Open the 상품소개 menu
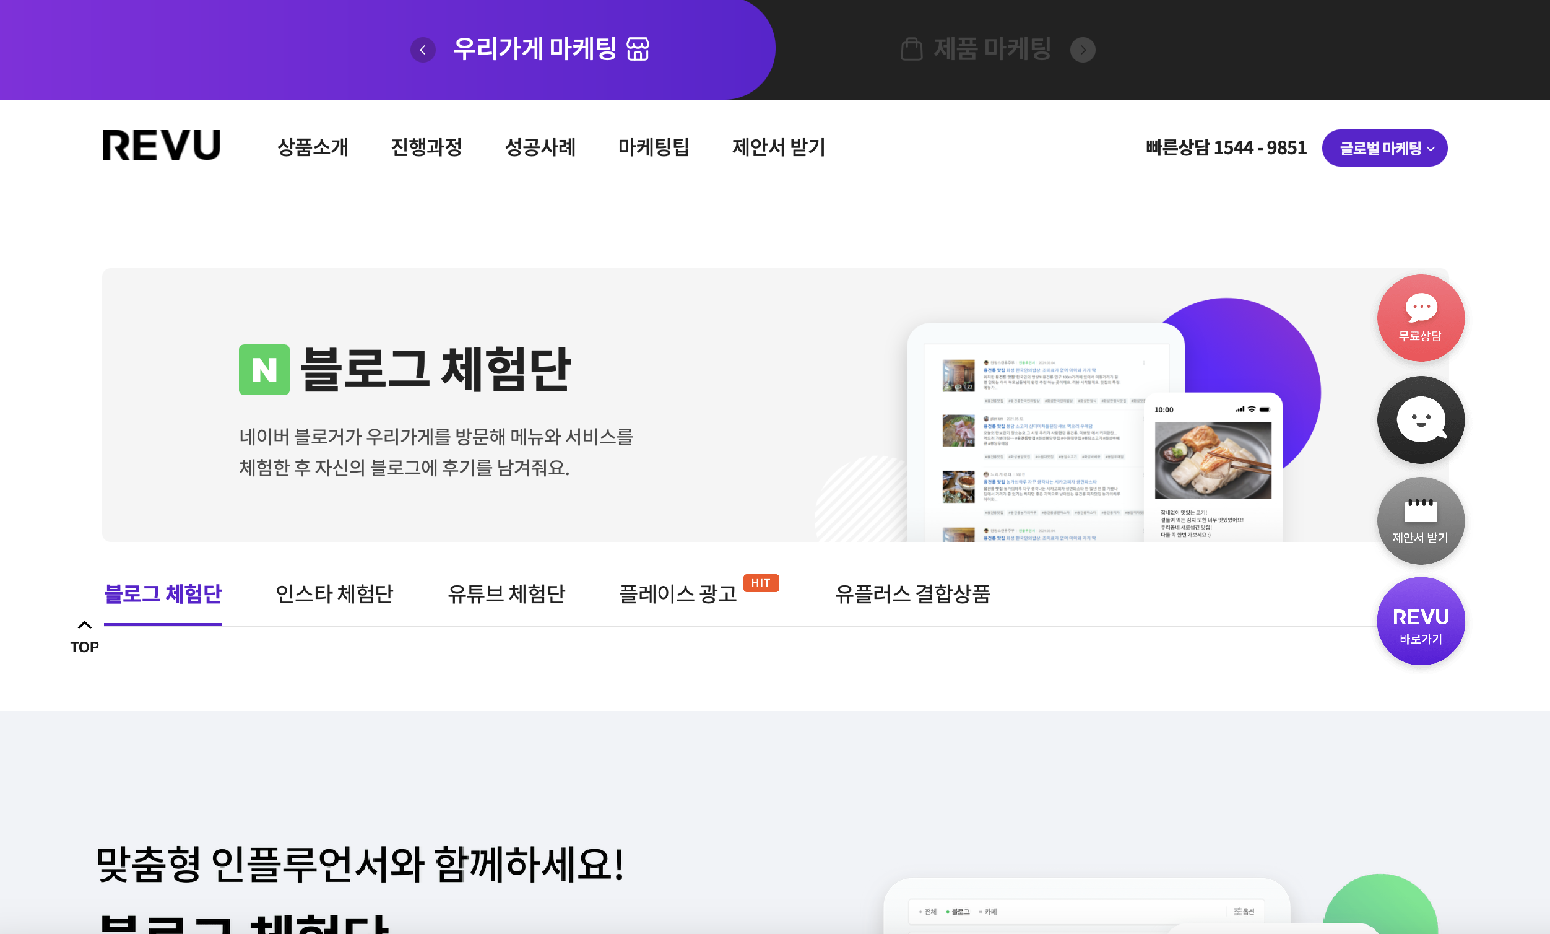 313,147
